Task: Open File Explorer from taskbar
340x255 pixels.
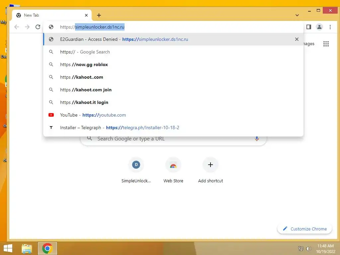Action: click(27, 248)
